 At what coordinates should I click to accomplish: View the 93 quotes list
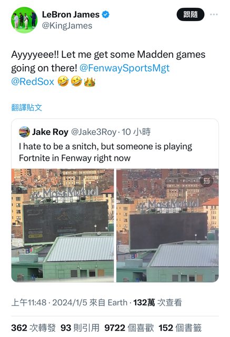[x=80, y=328]
